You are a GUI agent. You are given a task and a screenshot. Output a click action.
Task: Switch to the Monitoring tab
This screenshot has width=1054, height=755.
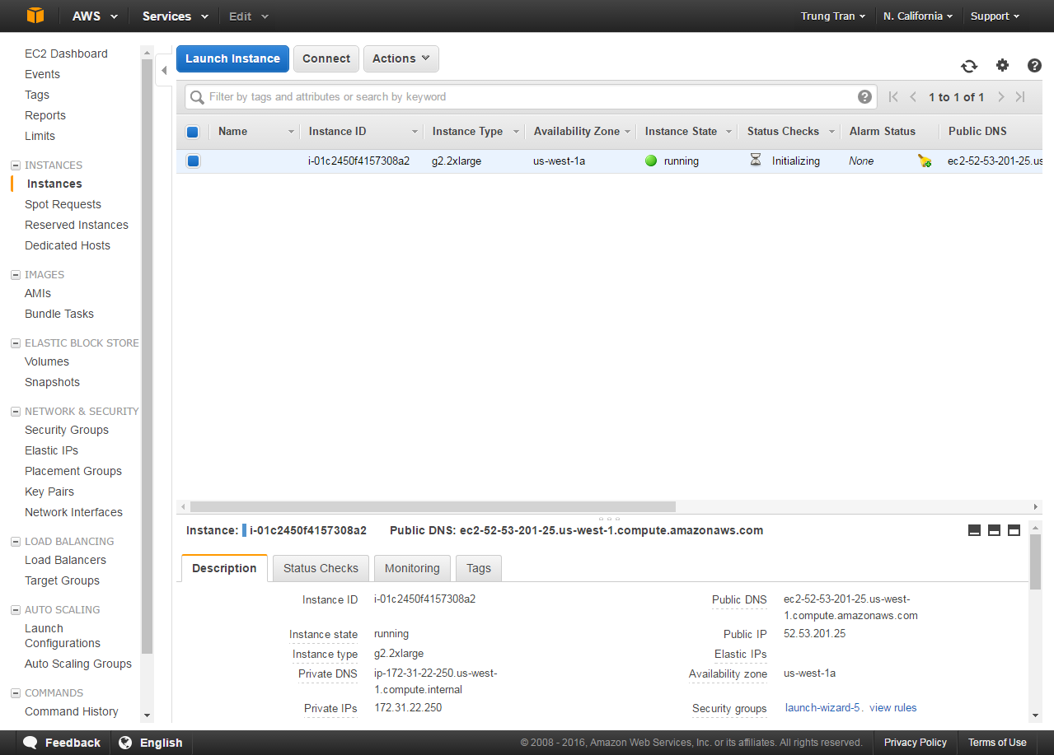point(412,568)
